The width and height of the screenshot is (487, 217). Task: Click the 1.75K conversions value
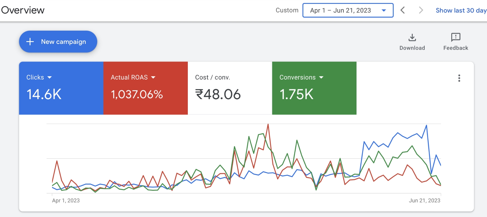[x=296, y=94]
